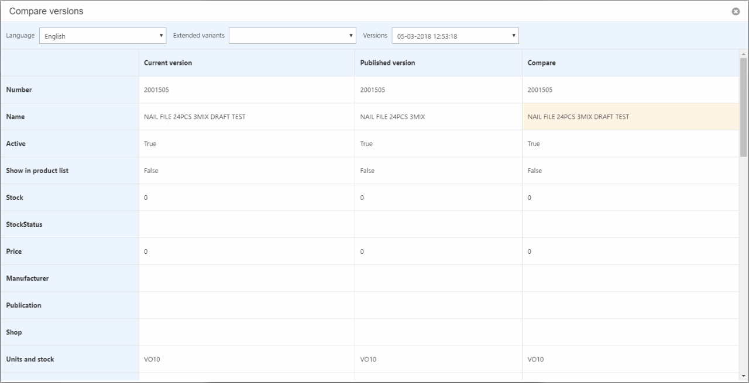Expand the Extended variants dropdown
Viewport: 749px width, 383px height.
coord(293,36)
